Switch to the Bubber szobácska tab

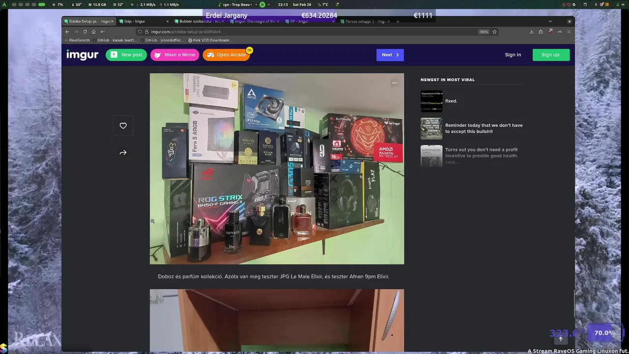(x=199, y=22)
